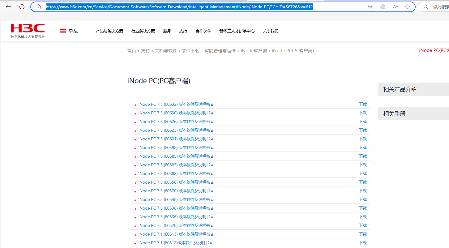Open iNode PC 7.1 (E0312)版本软件及说明书

(x=173, y=243)
